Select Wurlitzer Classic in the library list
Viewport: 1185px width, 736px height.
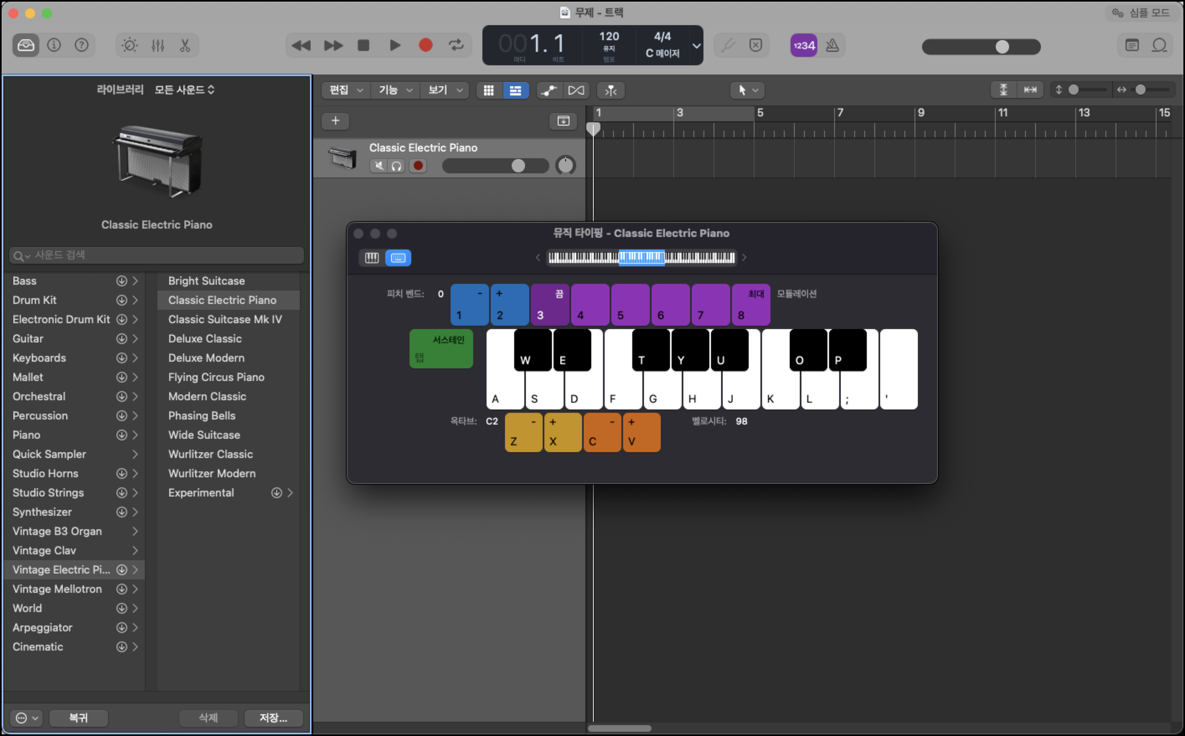coord(210,454)
